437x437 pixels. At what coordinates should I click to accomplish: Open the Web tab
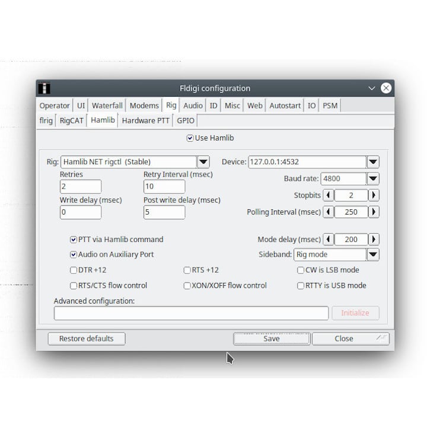click(255, 106)
